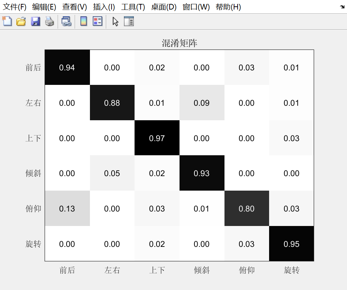347x290 pixels.
Task: Click the 0.94 diagonal cell
Action: (x=67, y=68)
